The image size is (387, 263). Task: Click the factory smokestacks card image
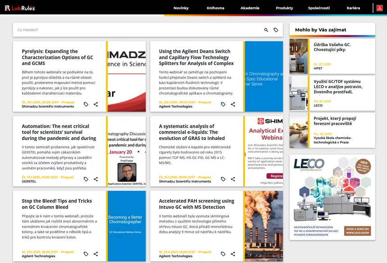[264, 226]
